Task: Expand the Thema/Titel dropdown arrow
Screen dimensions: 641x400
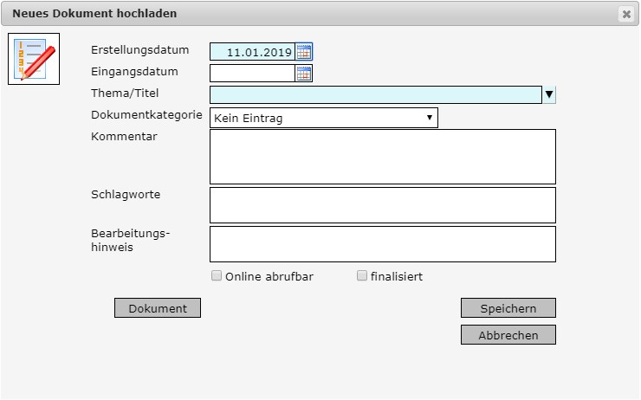Action: [549, 94]
